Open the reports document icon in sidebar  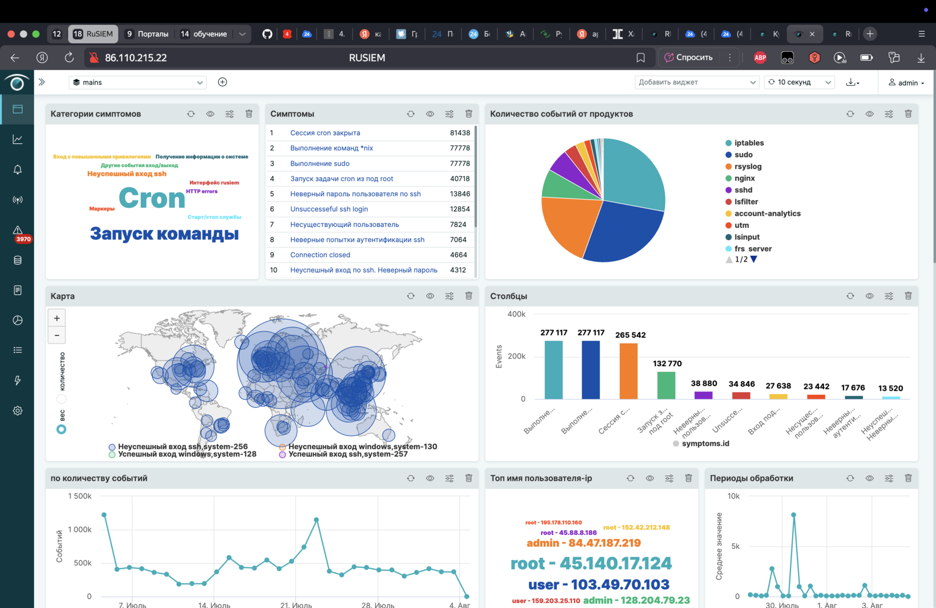(17, 290)
